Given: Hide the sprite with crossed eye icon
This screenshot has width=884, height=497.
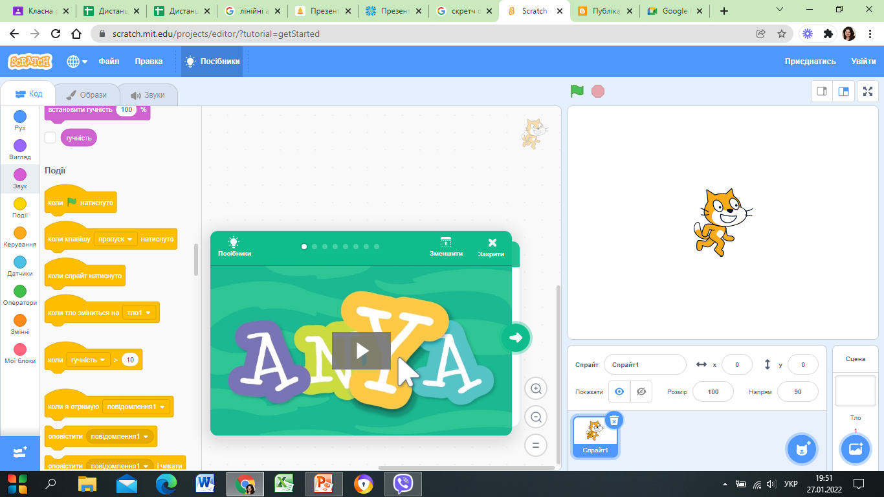Looking at the screenshot, I should coord(641,392).
